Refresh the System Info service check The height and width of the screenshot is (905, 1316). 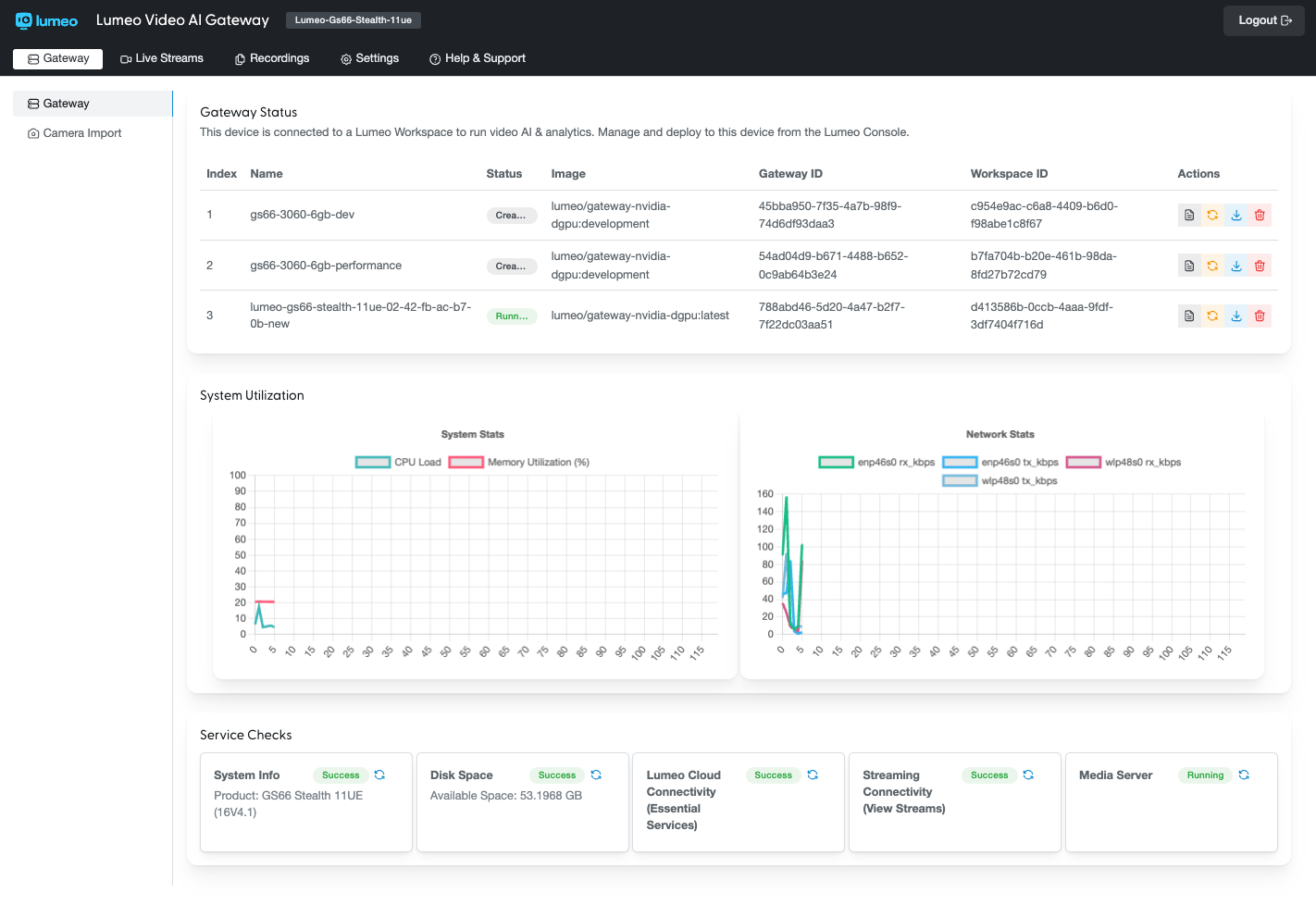(379, 775)
